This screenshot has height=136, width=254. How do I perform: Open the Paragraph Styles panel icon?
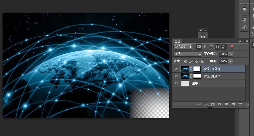tap(244, 20)
